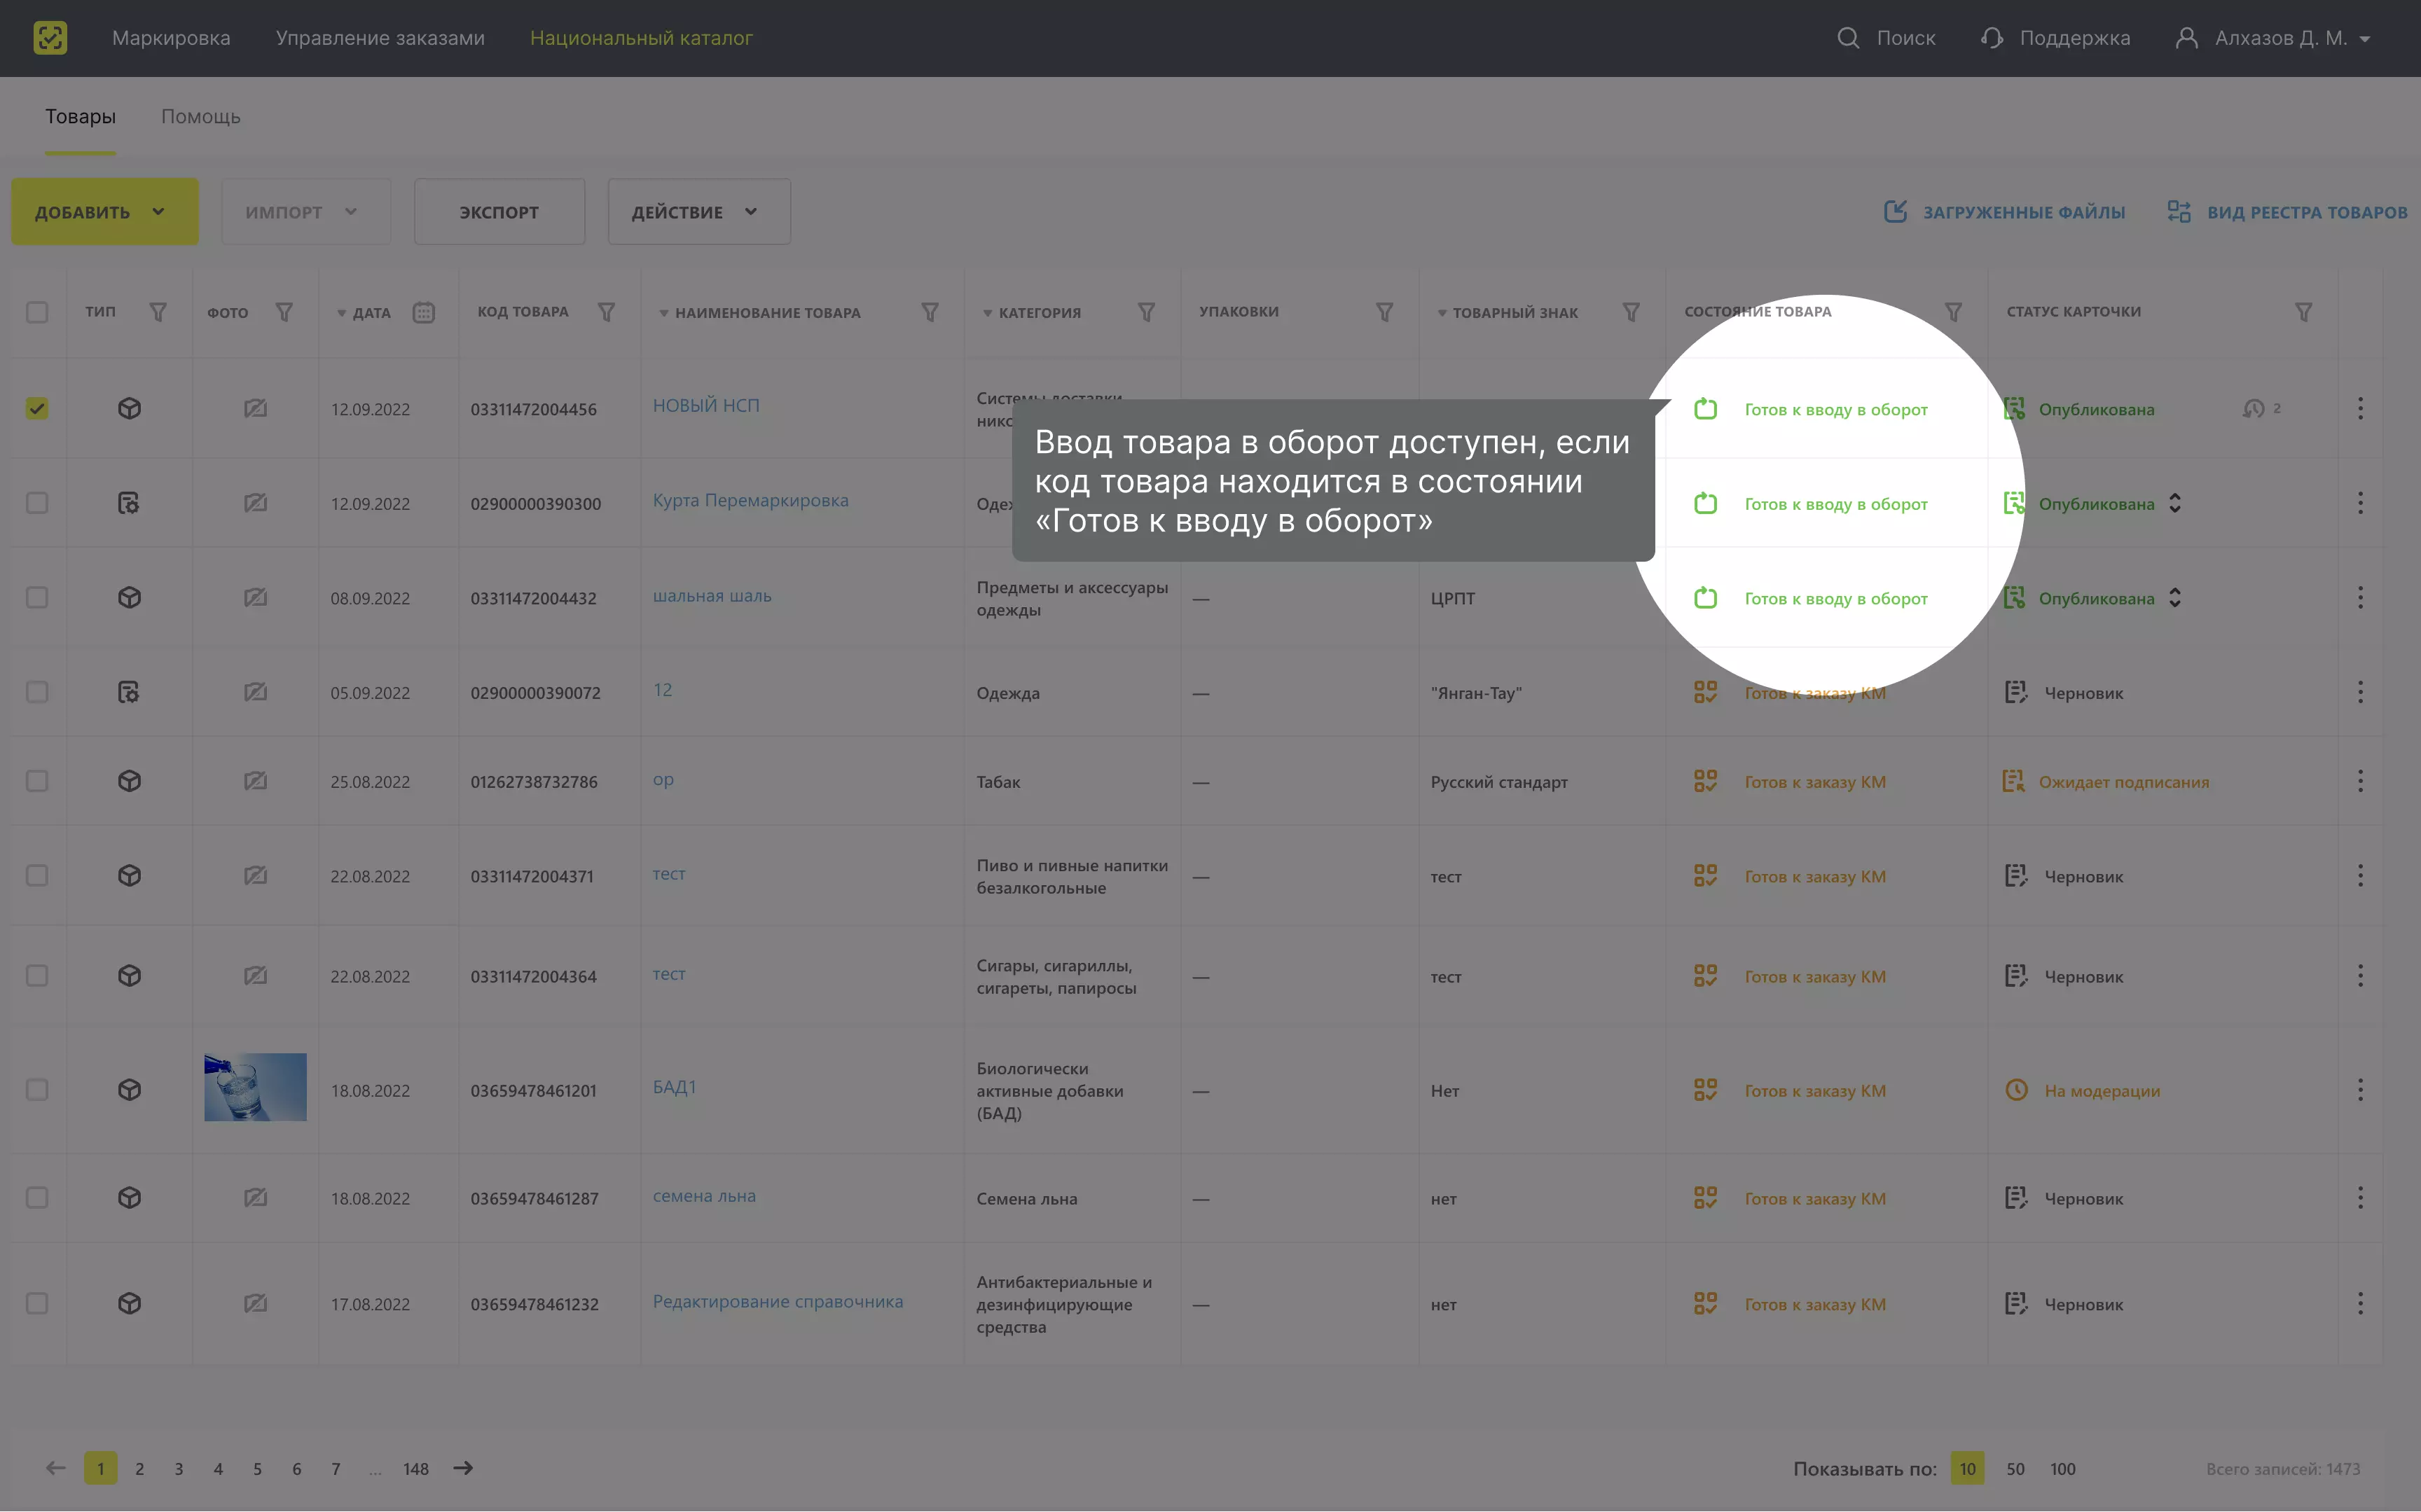Open the Алхазов Д. М. user dropdown arrow

point(2365,39)
